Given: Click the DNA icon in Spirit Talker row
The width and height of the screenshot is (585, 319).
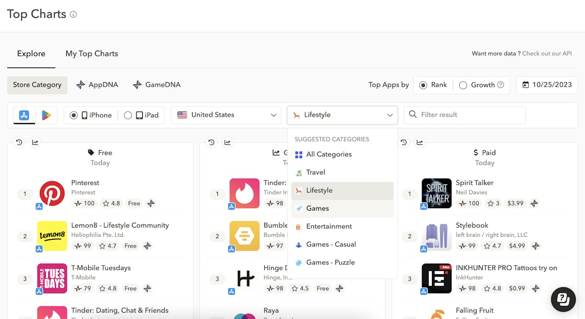Looking at the screenshot, I should tap(534, 203).
